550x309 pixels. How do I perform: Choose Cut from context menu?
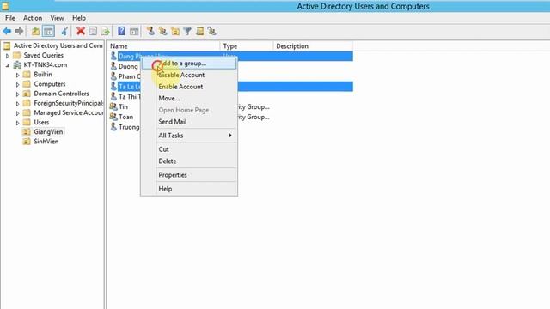coord(189,149)
